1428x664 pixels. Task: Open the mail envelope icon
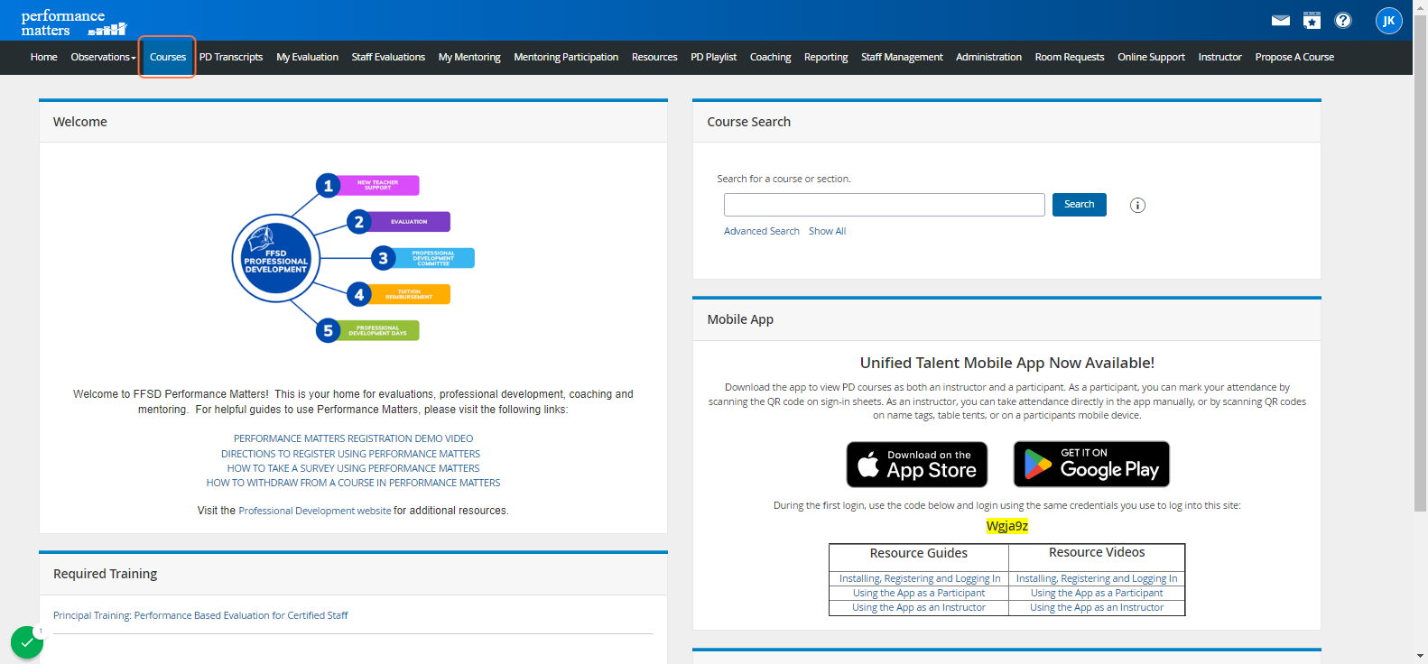1281,21
